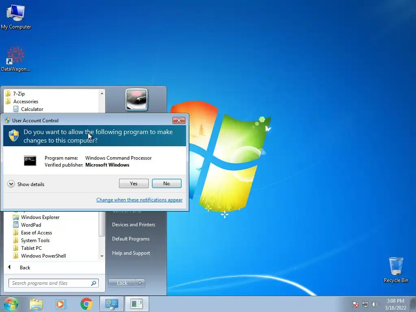The image size is (416, 312).
Task: Click the User Account Control title shield icon
Action: click(x=7, y=120)
